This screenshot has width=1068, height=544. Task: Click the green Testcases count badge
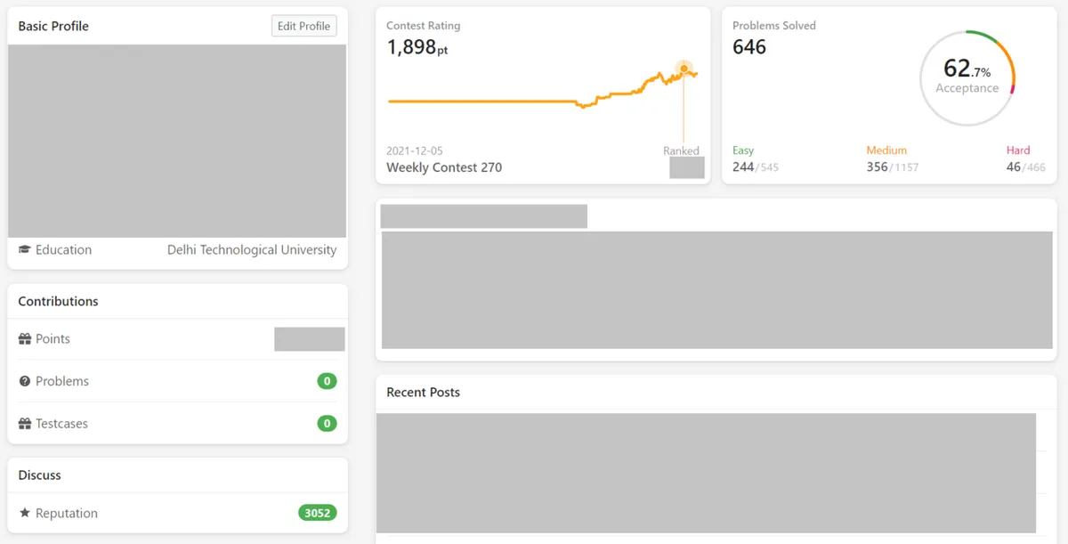click(327, 424)
